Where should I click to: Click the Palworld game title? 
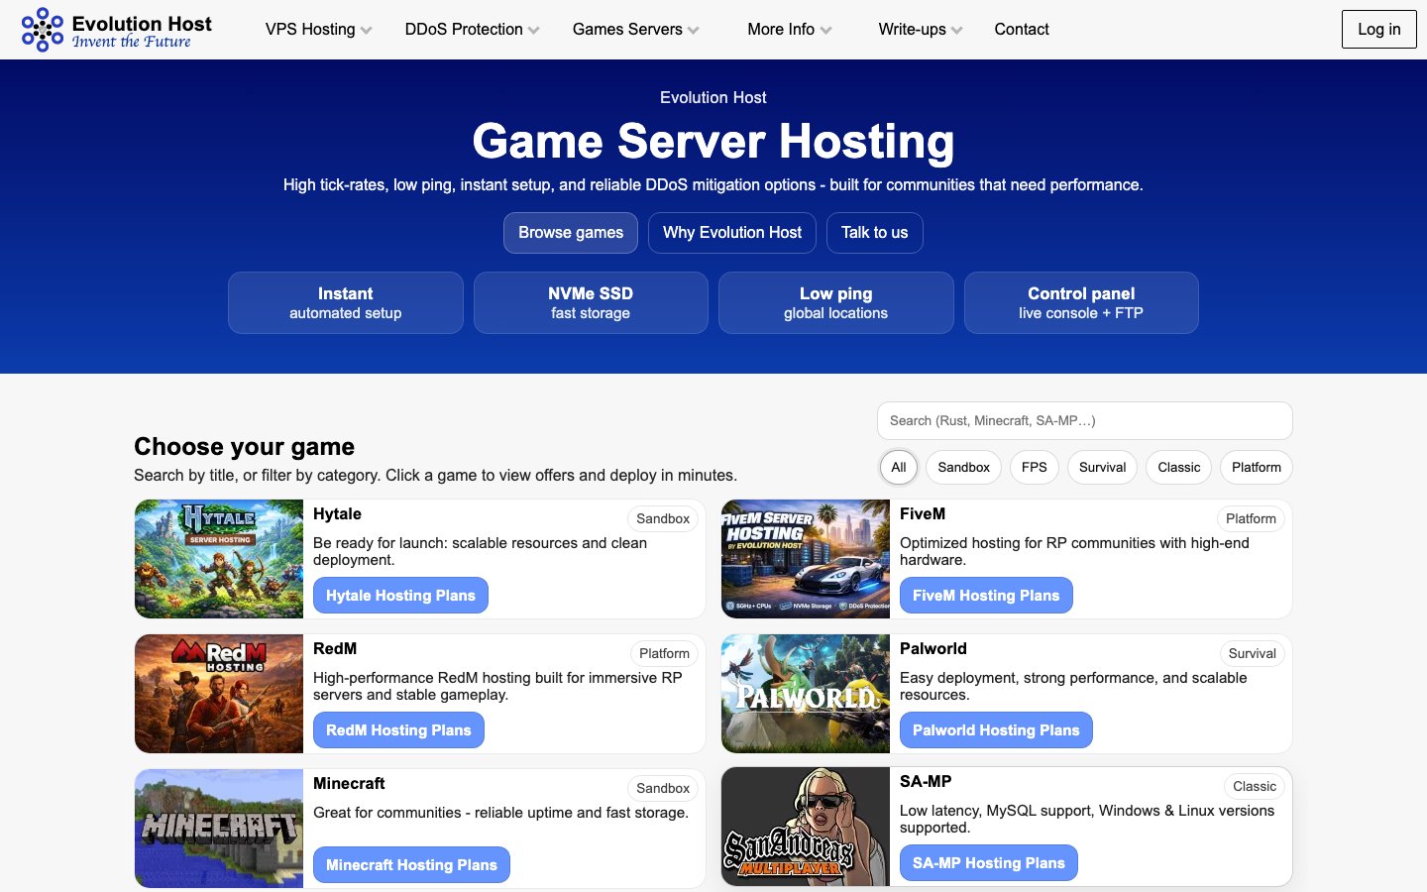tap(933, 649)
